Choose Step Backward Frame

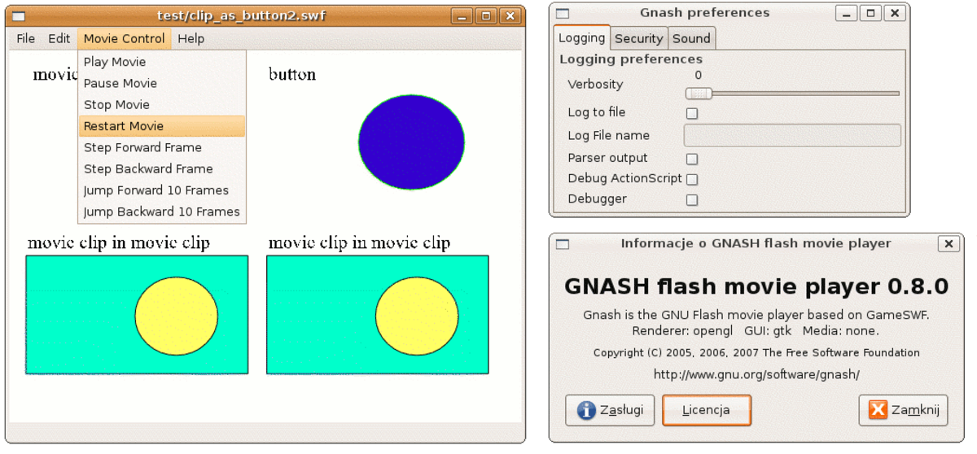162,168
